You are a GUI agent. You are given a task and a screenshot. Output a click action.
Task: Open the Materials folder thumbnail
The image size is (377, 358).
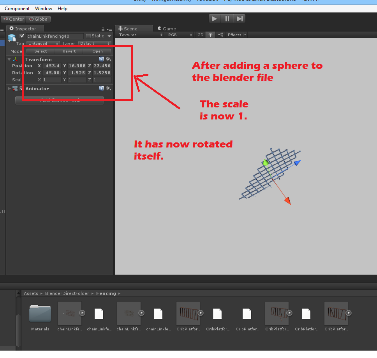click(x=40, y=313)
